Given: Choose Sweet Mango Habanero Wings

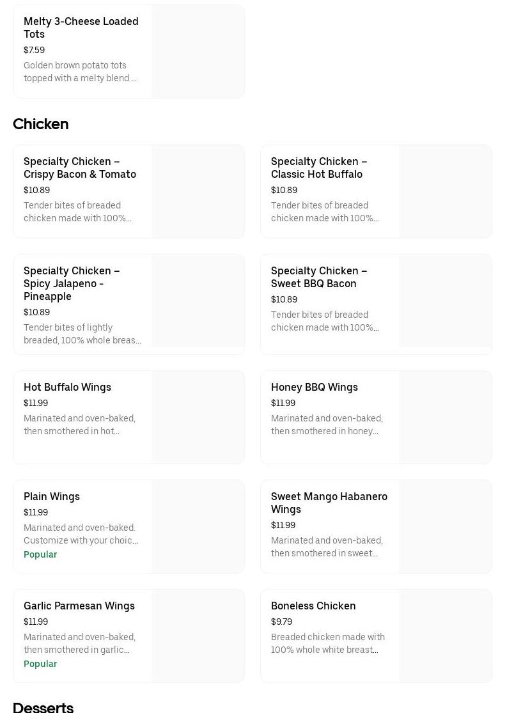Looking at the screenshot, I should [x=329, y=503].
